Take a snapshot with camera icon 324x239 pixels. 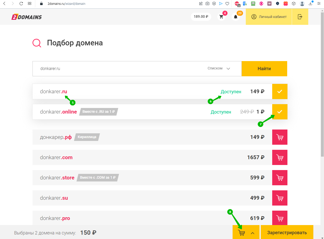coord(207,4)
